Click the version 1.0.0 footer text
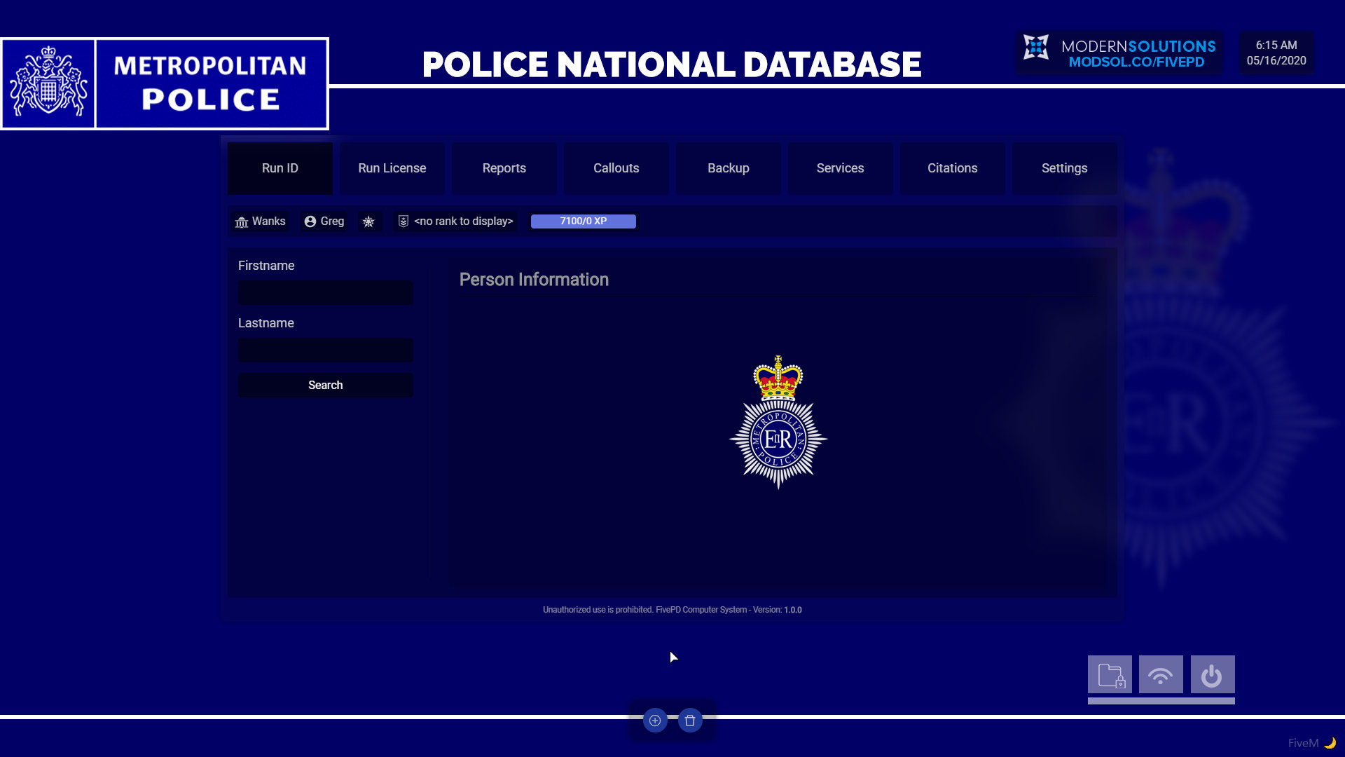The height and width of the screenshot is (757, 1345). [x=792, y=610]
